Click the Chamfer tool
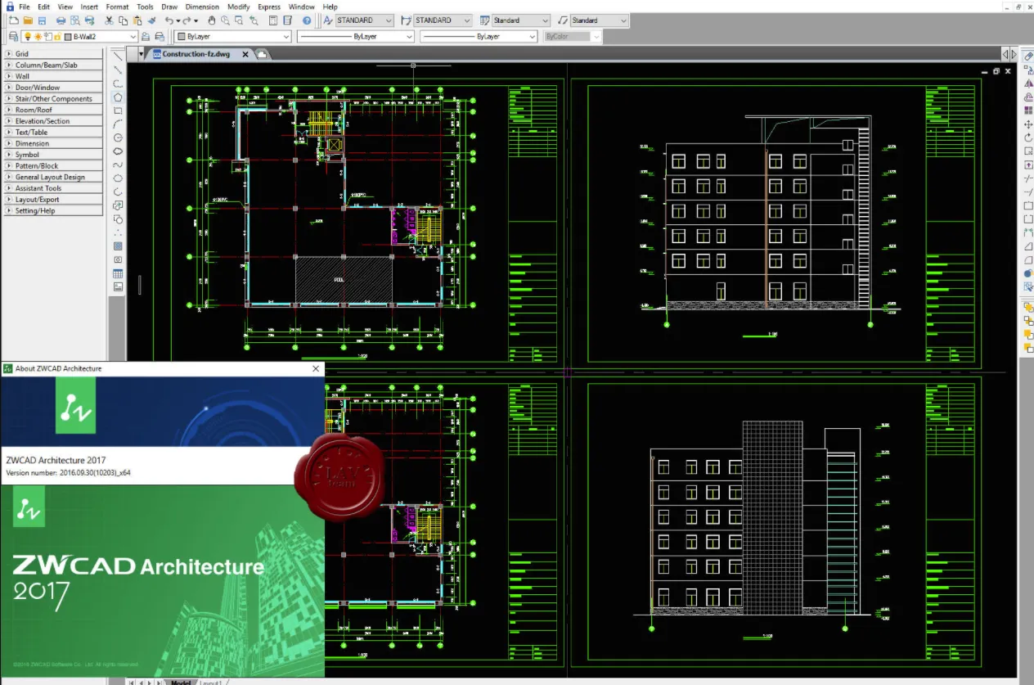 point(1028,246)
